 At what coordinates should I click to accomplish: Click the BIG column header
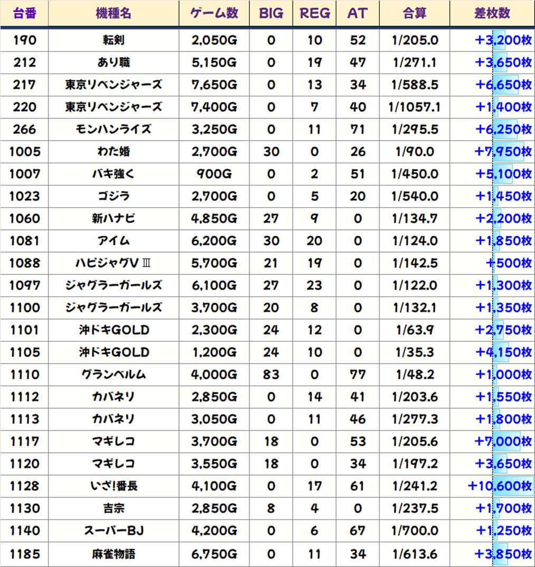point(271,14)
